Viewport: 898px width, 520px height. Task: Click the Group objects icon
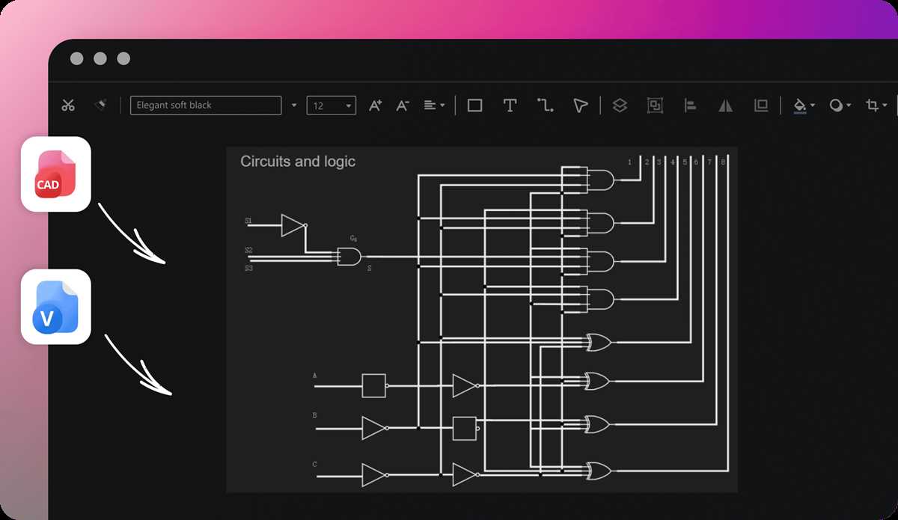click(x=655, y=105)
